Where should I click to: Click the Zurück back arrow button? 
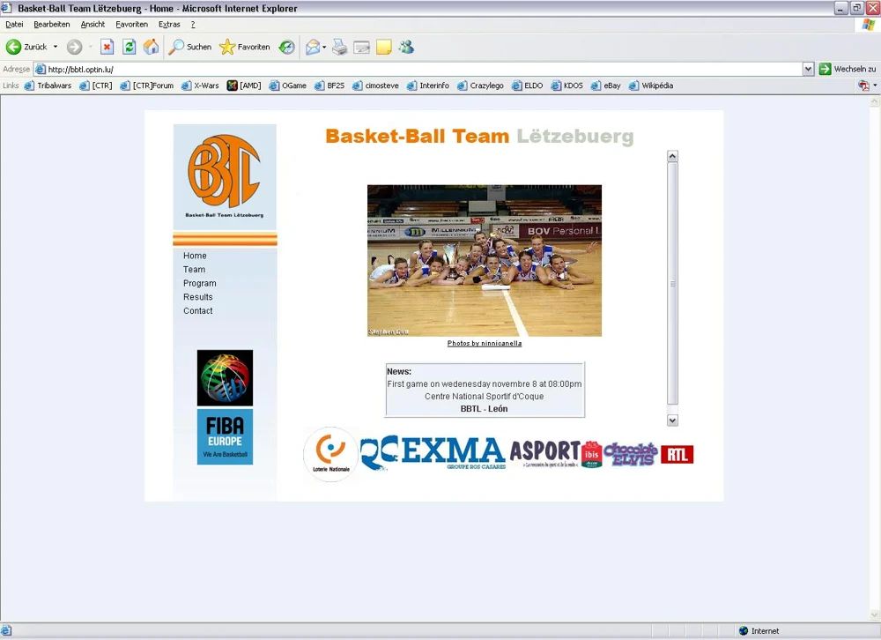[x=26, y=47]
